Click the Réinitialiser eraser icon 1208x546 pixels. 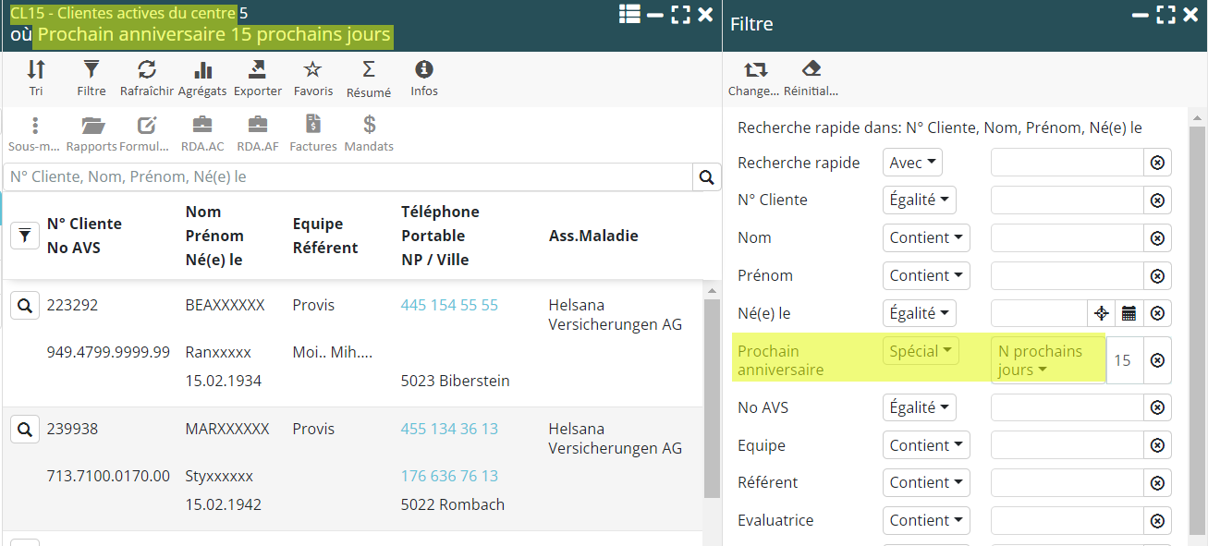[811, 69]
